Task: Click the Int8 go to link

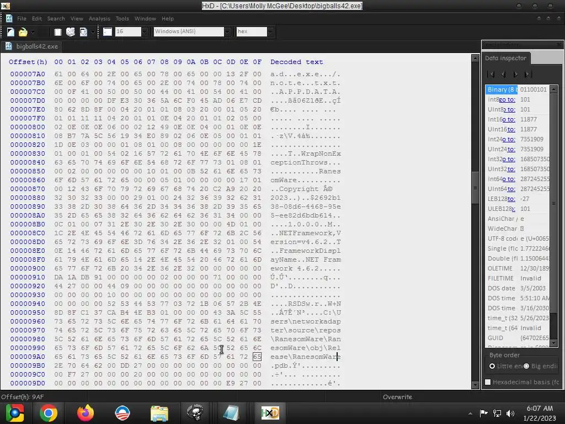Action: [507, 99]
